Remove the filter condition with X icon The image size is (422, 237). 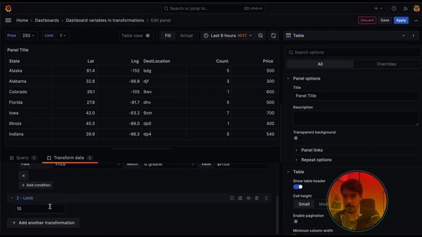pyautogui.click(x=24, y=176)
